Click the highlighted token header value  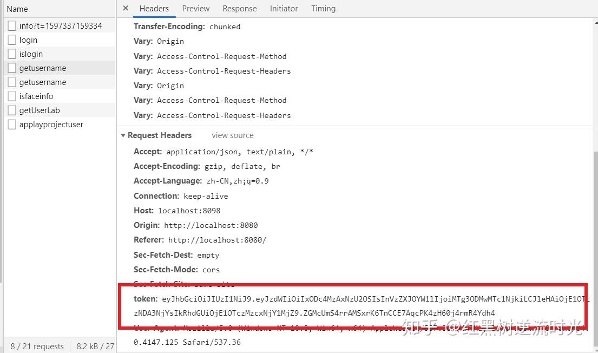325,298
